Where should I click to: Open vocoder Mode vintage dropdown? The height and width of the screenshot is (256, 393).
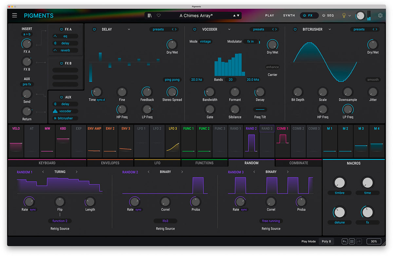[x=206, y=42]
